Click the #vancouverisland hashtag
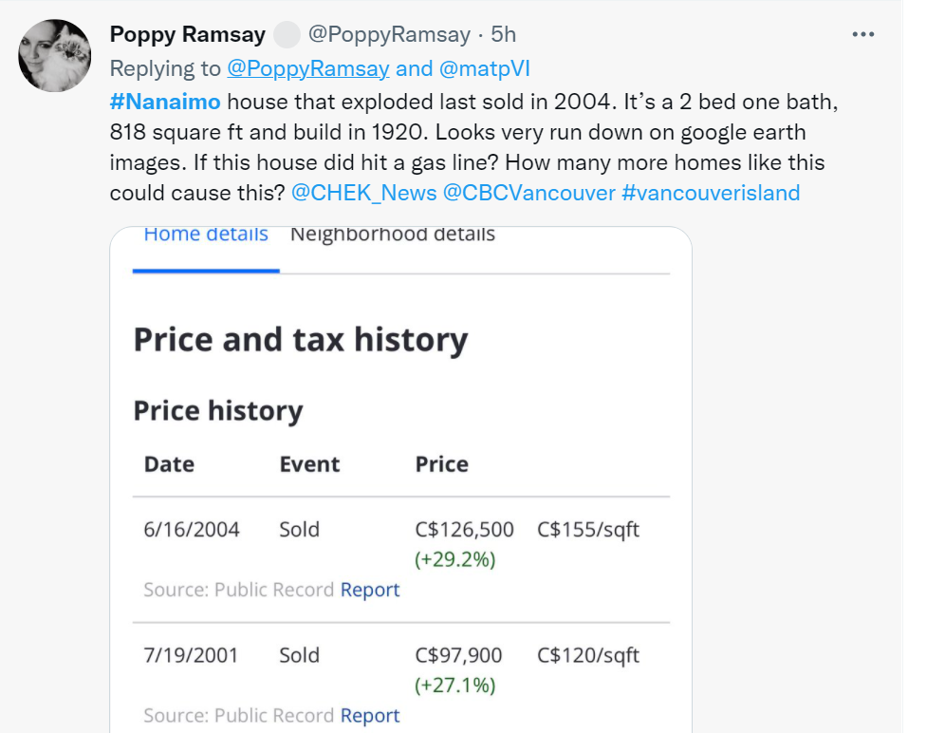The height and width of the screenshot is (733, 945). pyautogui.click(x=711, y=193)
